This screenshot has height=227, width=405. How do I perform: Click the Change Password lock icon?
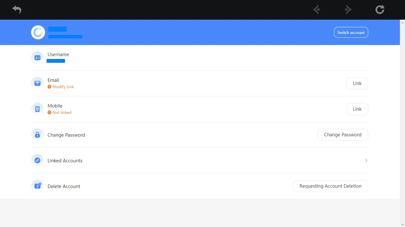37,135
